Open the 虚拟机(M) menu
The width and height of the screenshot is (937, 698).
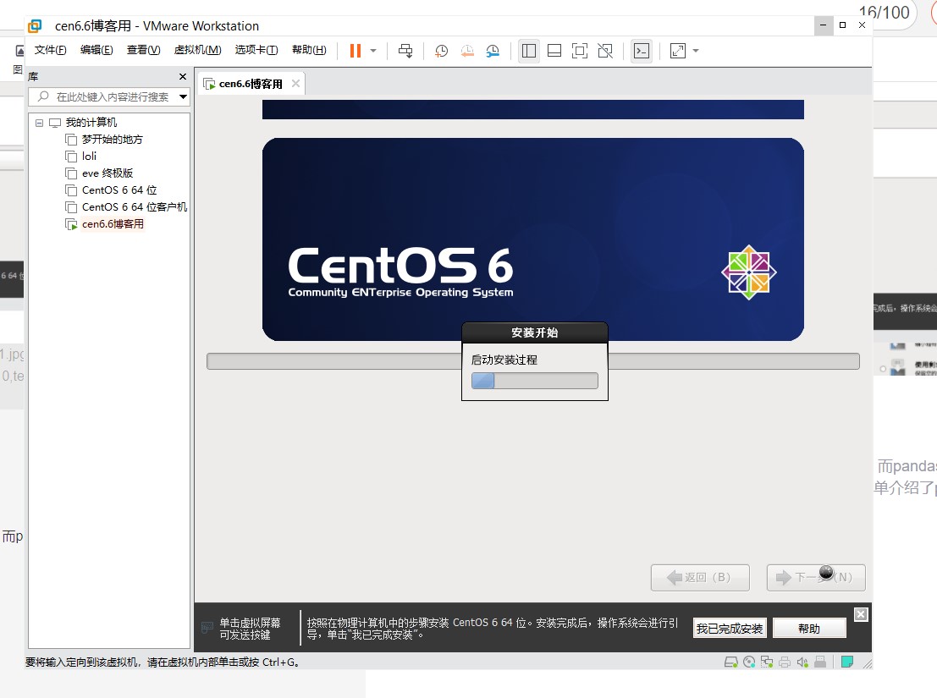(197, 50)
